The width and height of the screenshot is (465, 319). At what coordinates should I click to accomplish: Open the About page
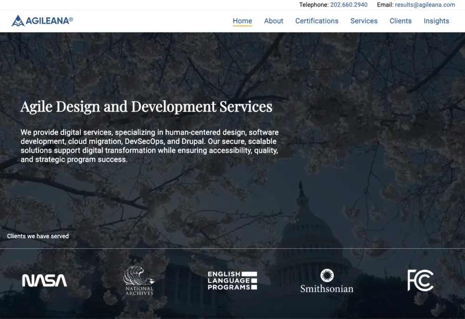point(273,20)
